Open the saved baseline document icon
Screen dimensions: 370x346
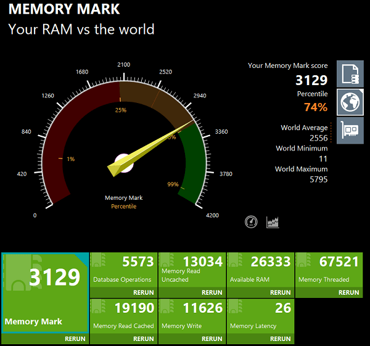(350, 74)
